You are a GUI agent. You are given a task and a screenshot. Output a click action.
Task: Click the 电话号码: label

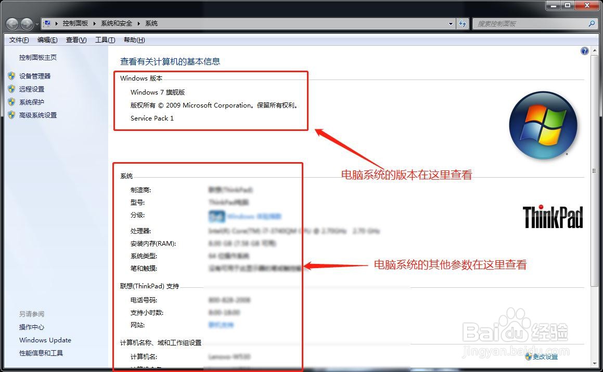coord(144,300)
